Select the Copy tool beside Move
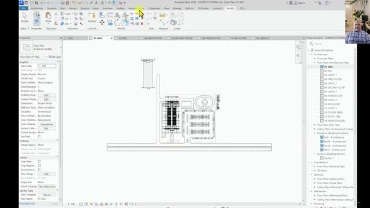This screenshot has height=208, width=370. tap(110, 23)
